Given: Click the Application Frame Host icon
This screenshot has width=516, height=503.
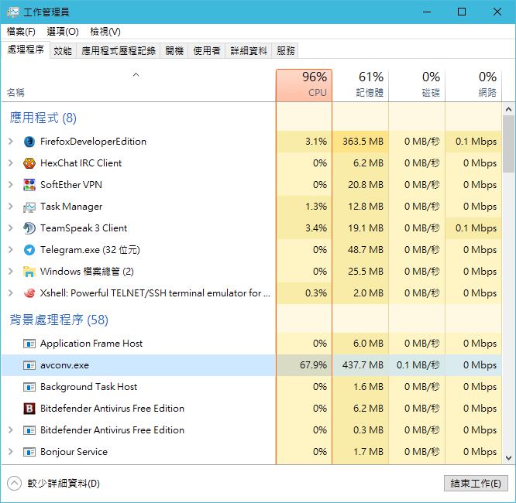Looking at the screenshot, I should (x=29, y=344).
